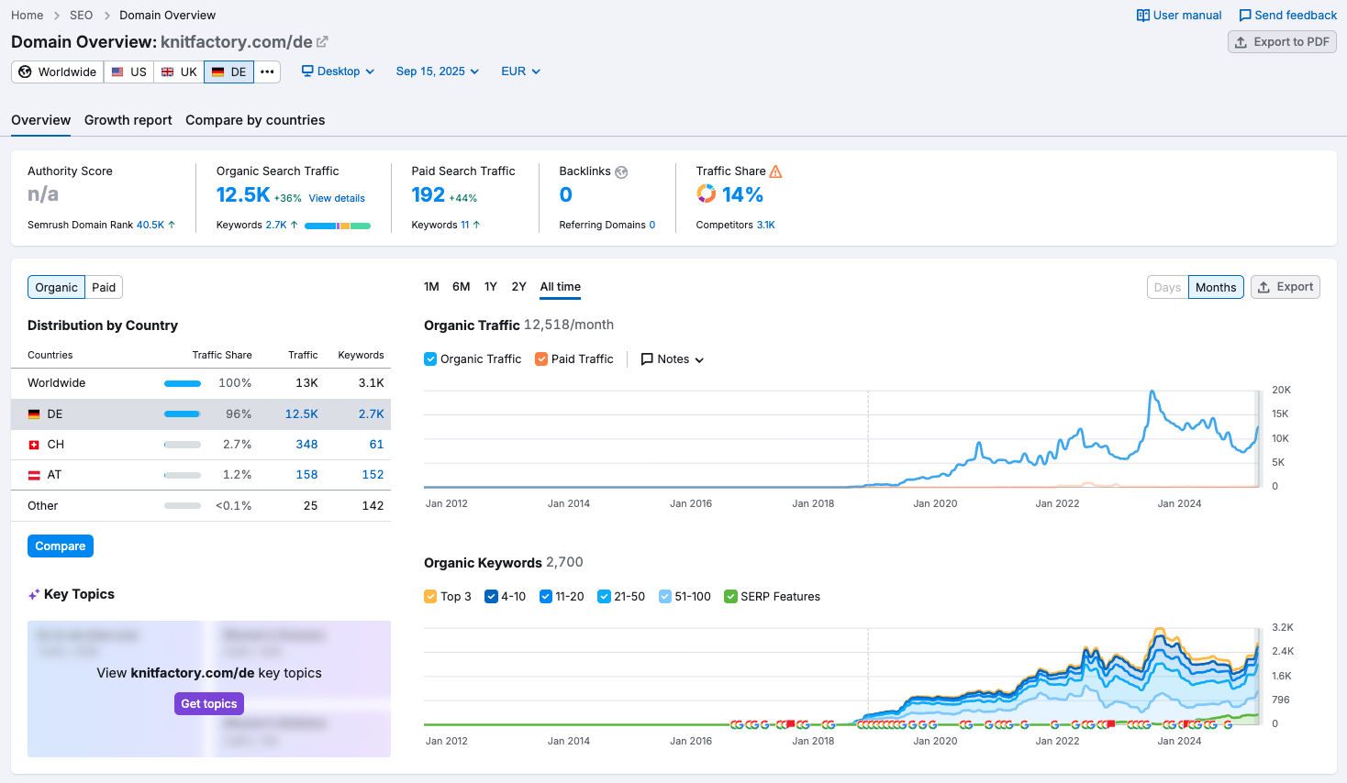Click the Notes comment icon
The image size is (1347, 783).
[x=647, y=359]
